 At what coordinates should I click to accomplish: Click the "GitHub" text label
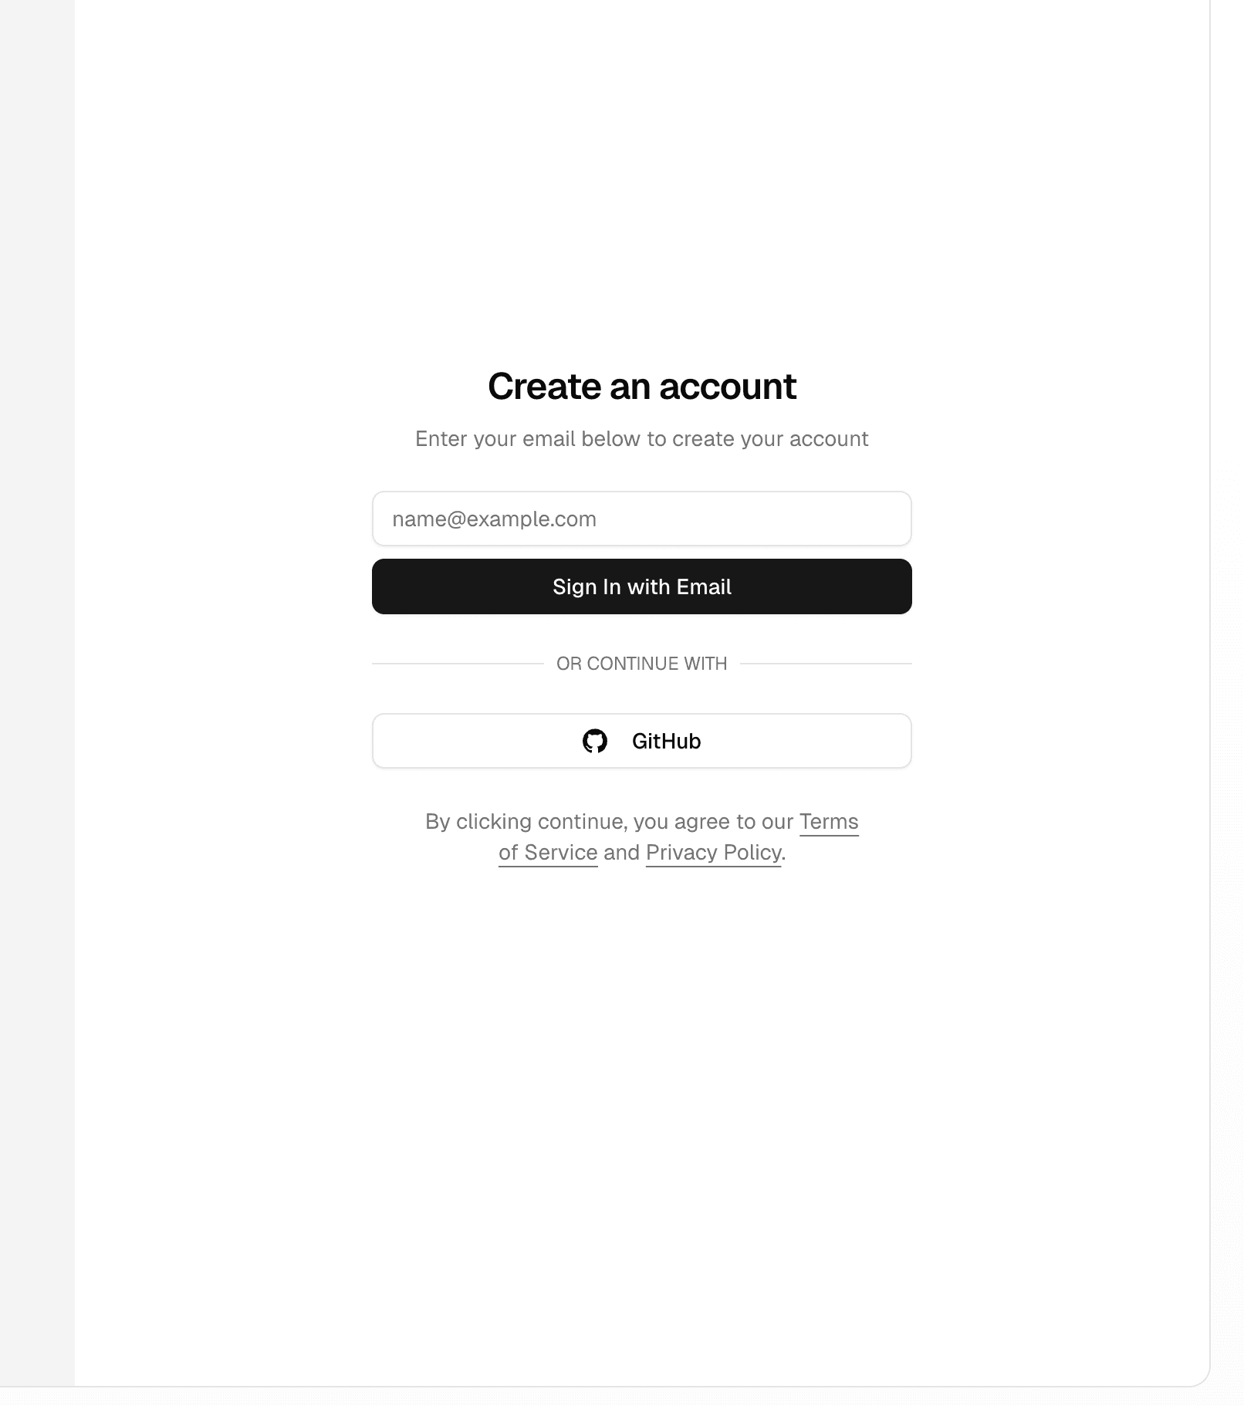[x=666, y=741]
